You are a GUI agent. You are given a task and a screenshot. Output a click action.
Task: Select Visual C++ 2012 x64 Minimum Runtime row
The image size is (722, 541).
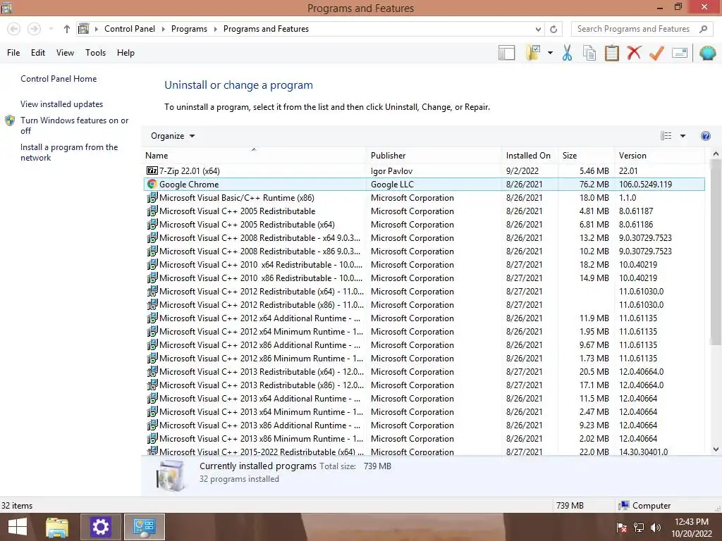[424, 332]
